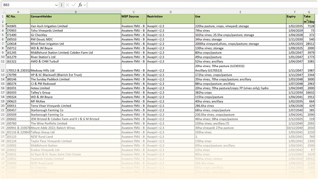
Task: Select RC No. cell '200602'
Action: point(18,119)
